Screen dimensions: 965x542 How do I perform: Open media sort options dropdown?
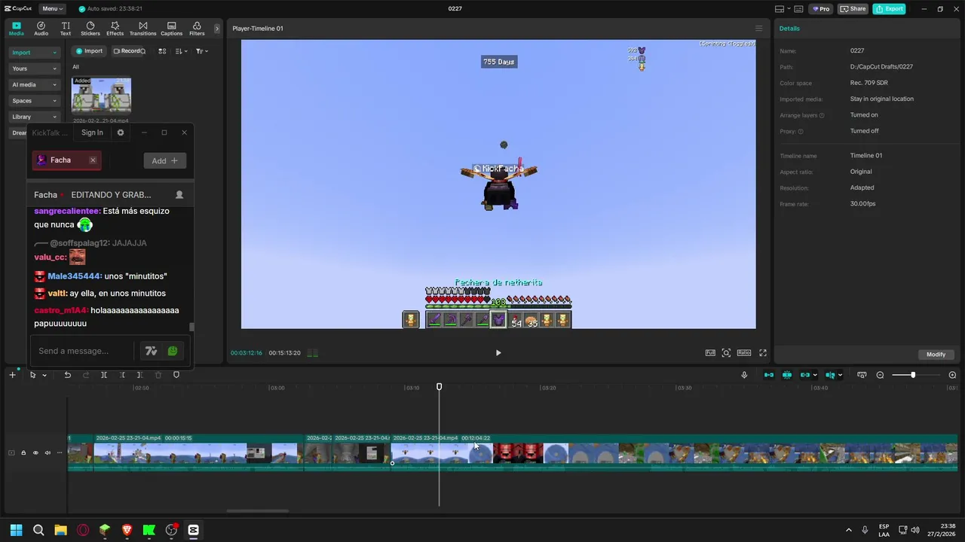click(181, 51)
